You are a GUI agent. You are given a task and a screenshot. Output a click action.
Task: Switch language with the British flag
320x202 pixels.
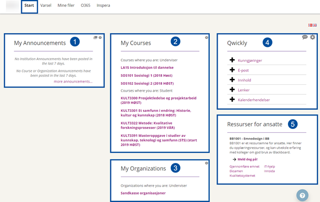click(x=315, y=25)
